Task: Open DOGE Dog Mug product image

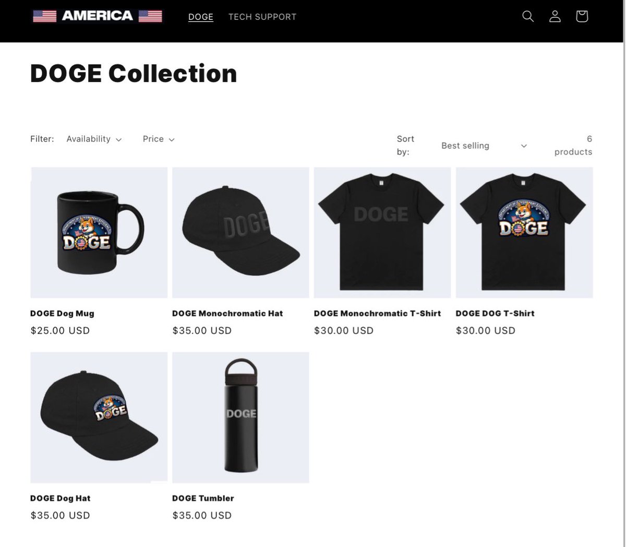Action: coord(99,233)
